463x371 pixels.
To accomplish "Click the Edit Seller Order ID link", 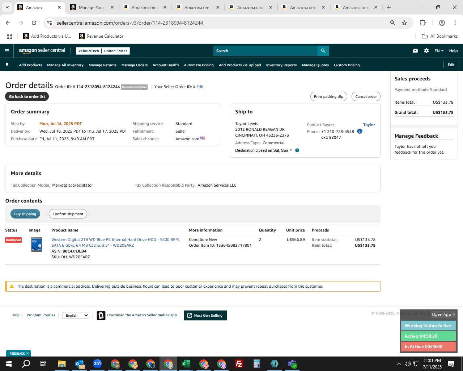I will (x=200, y=87).
